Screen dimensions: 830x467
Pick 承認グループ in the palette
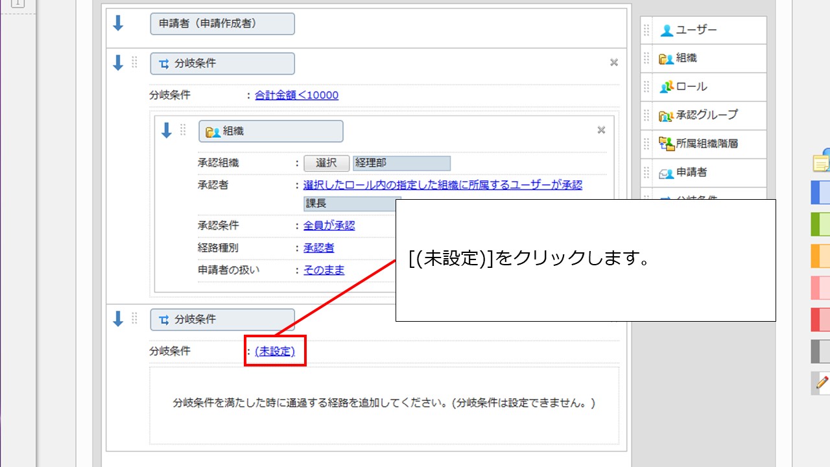[706, 115]
